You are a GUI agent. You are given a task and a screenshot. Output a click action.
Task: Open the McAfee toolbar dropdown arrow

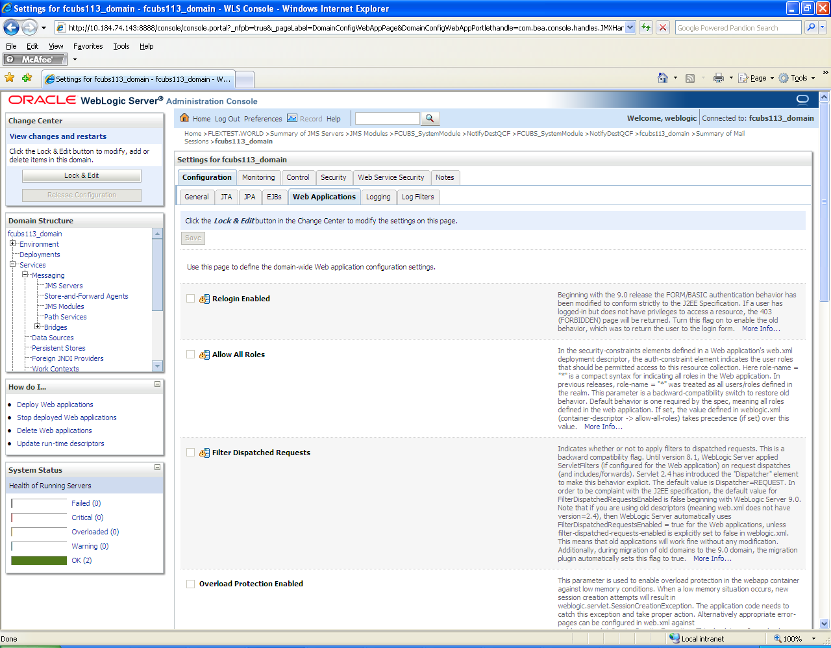click(x=75, y=59)
